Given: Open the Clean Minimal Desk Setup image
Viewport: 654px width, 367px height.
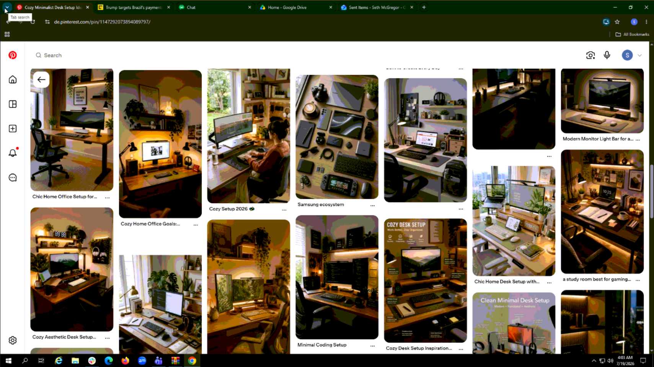Looking at the screenshot, I should pyautogui.click(x=514, y=323).
